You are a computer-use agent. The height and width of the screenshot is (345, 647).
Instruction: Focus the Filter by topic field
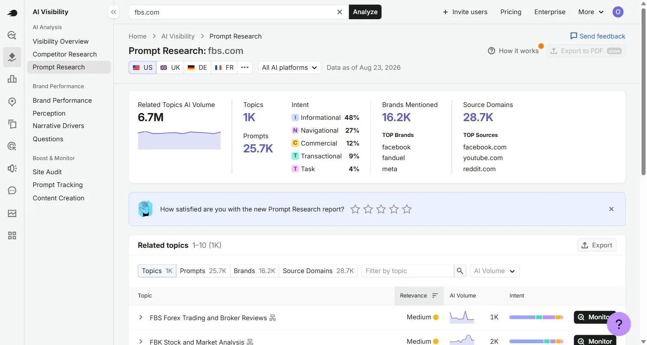tap(407, 271)
